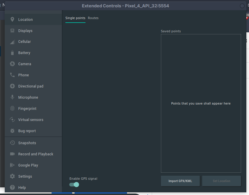Click the Import GPX/KML button

pyautogui.click(x=180, y=181)
